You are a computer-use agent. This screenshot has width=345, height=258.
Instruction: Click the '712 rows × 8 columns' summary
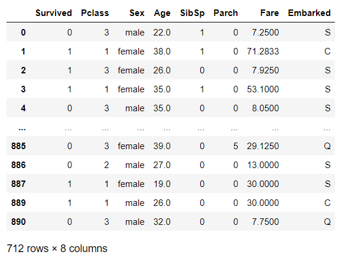(x=57, y=249)
